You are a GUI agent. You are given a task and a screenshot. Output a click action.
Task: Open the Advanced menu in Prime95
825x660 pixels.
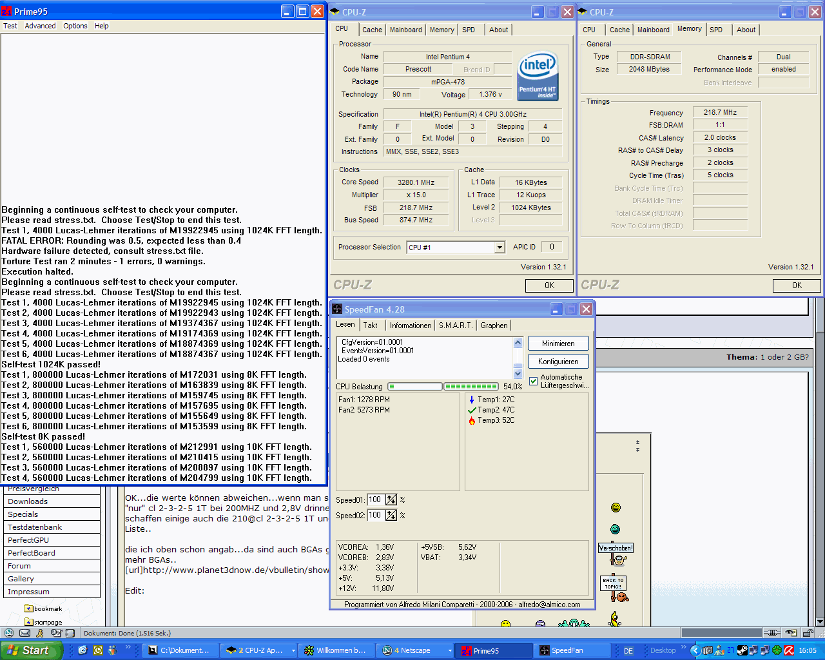(x=40, y=26)
